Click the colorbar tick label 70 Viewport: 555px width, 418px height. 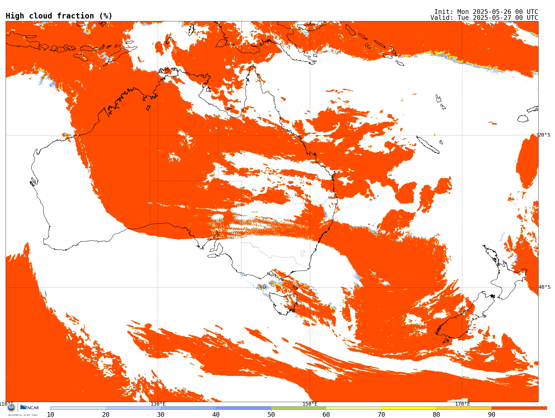pyautogui.click(x=381, y=414)
